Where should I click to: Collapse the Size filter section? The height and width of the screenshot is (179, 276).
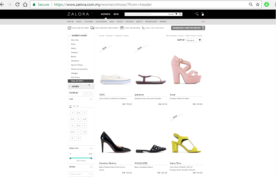(x=91, y=99)
